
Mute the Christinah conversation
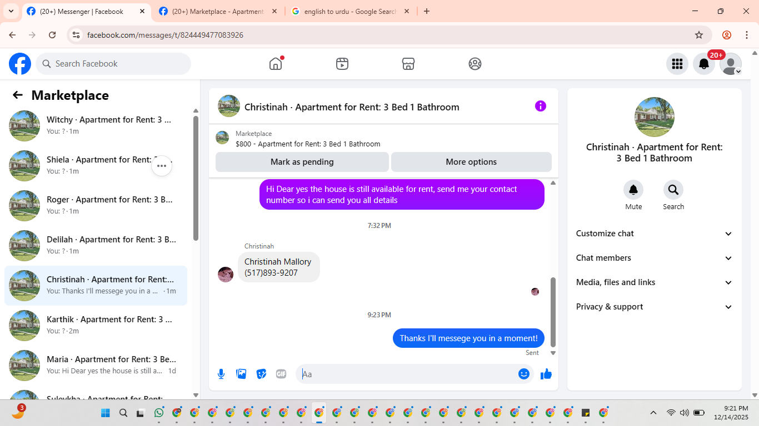coord(633,190)
